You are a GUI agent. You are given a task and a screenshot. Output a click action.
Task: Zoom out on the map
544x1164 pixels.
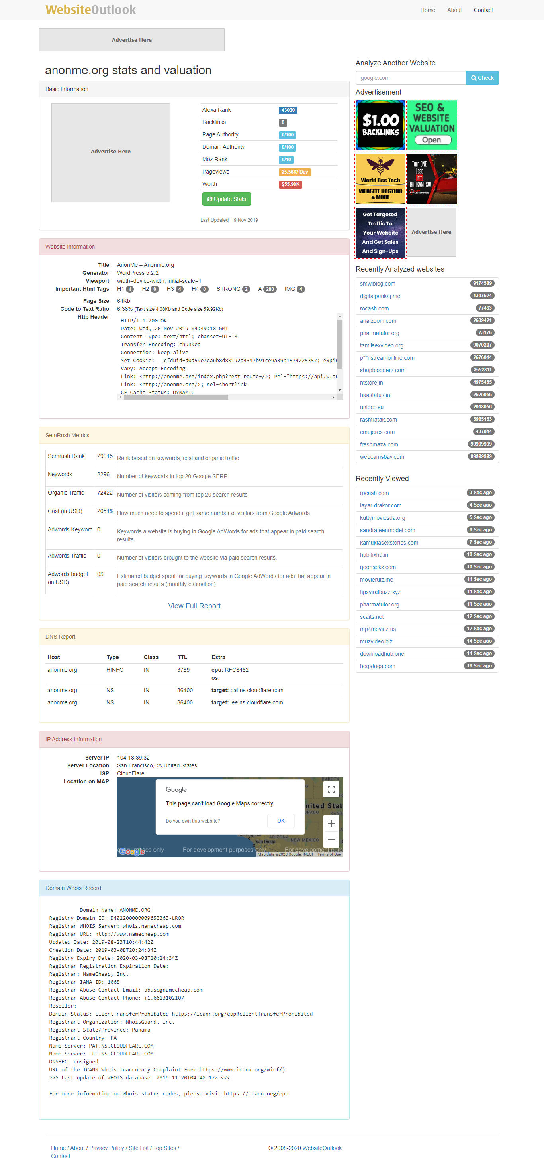click(x=331, y=839)
